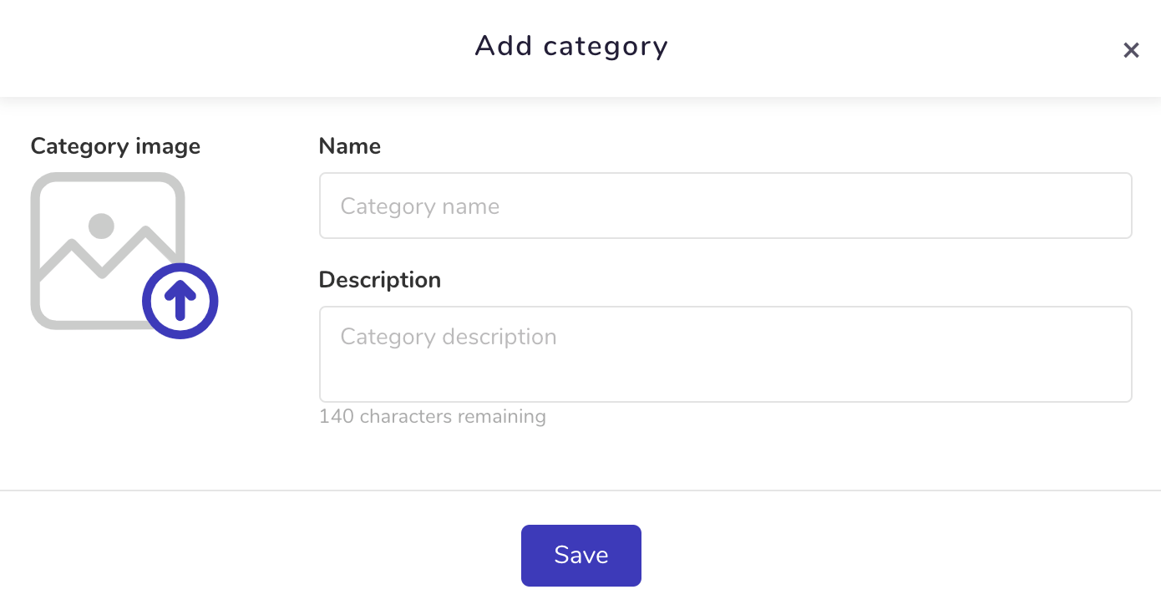The height and width of the screenshot is (615, 1161).
Task: Click the Name field label
Action: point(350,146)
